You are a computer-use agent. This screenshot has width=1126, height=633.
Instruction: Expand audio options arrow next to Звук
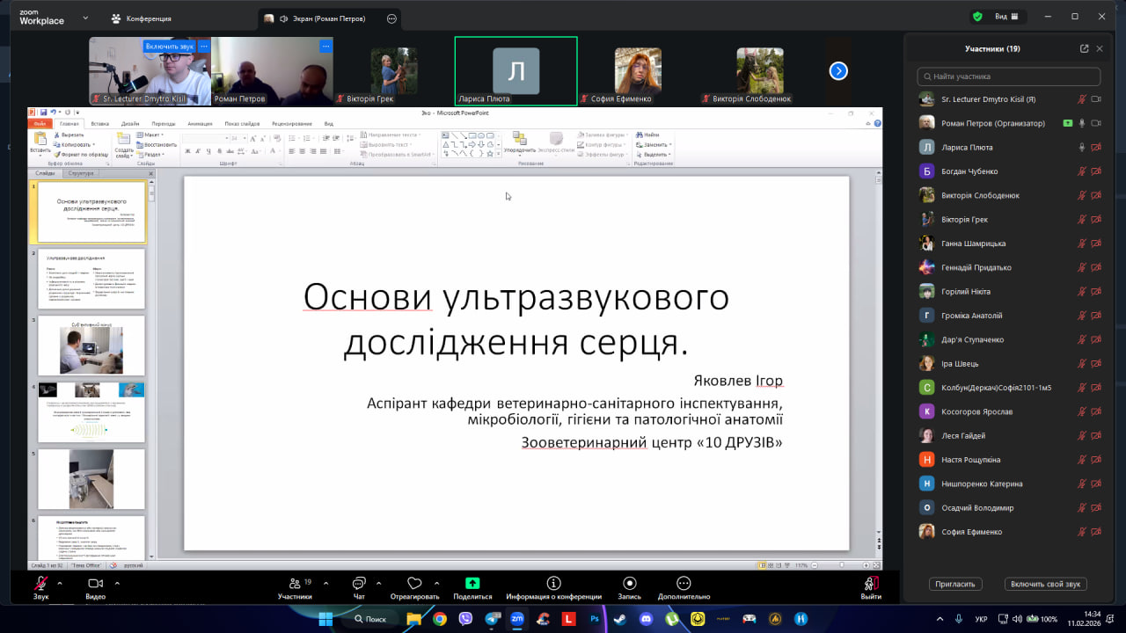point(60,583)
